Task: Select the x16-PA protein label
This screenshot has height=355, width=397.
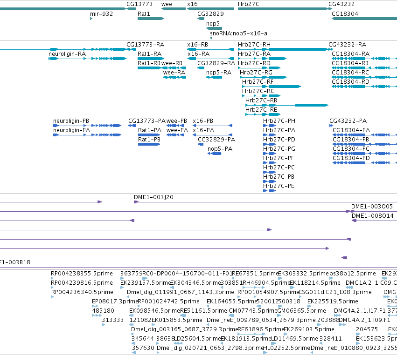Action: tap(203, 130)
